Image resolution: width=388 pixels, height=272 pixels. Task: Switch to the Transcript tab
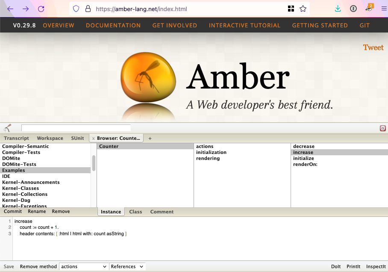(x=16, y=138)
